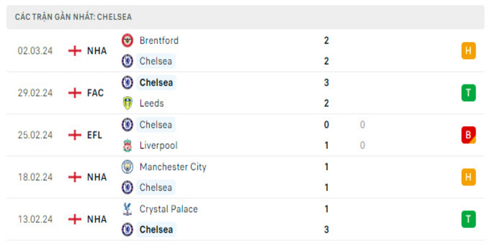Open the Brentford team link

point(159,40)
